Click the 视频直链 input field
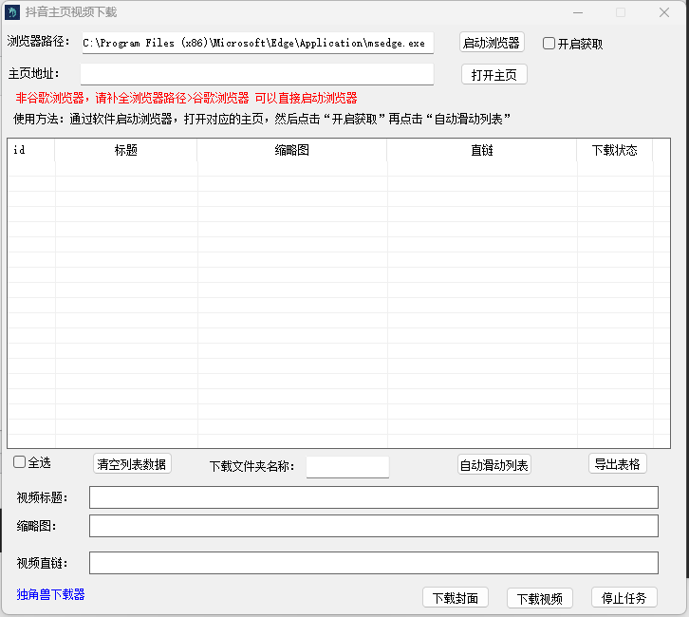The image size is (689, 617). pyautogui.click(x=373, y=563)
